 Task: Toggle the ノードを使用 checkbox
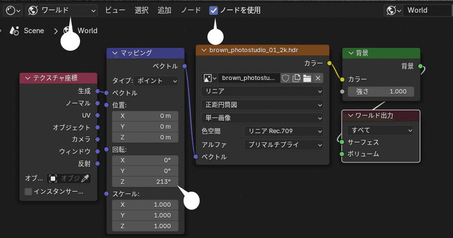pyautogui.click(x=213, y=11)
